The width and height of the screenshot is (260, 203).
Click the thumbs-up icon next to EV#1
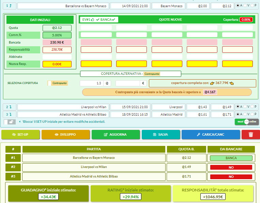93,19
